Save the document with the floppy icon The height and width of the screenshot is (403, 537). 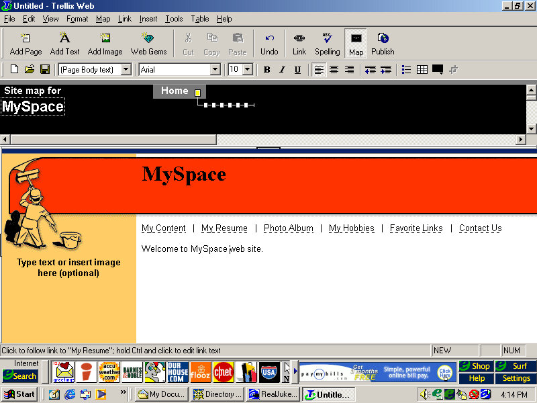click(x=45, y=69)
